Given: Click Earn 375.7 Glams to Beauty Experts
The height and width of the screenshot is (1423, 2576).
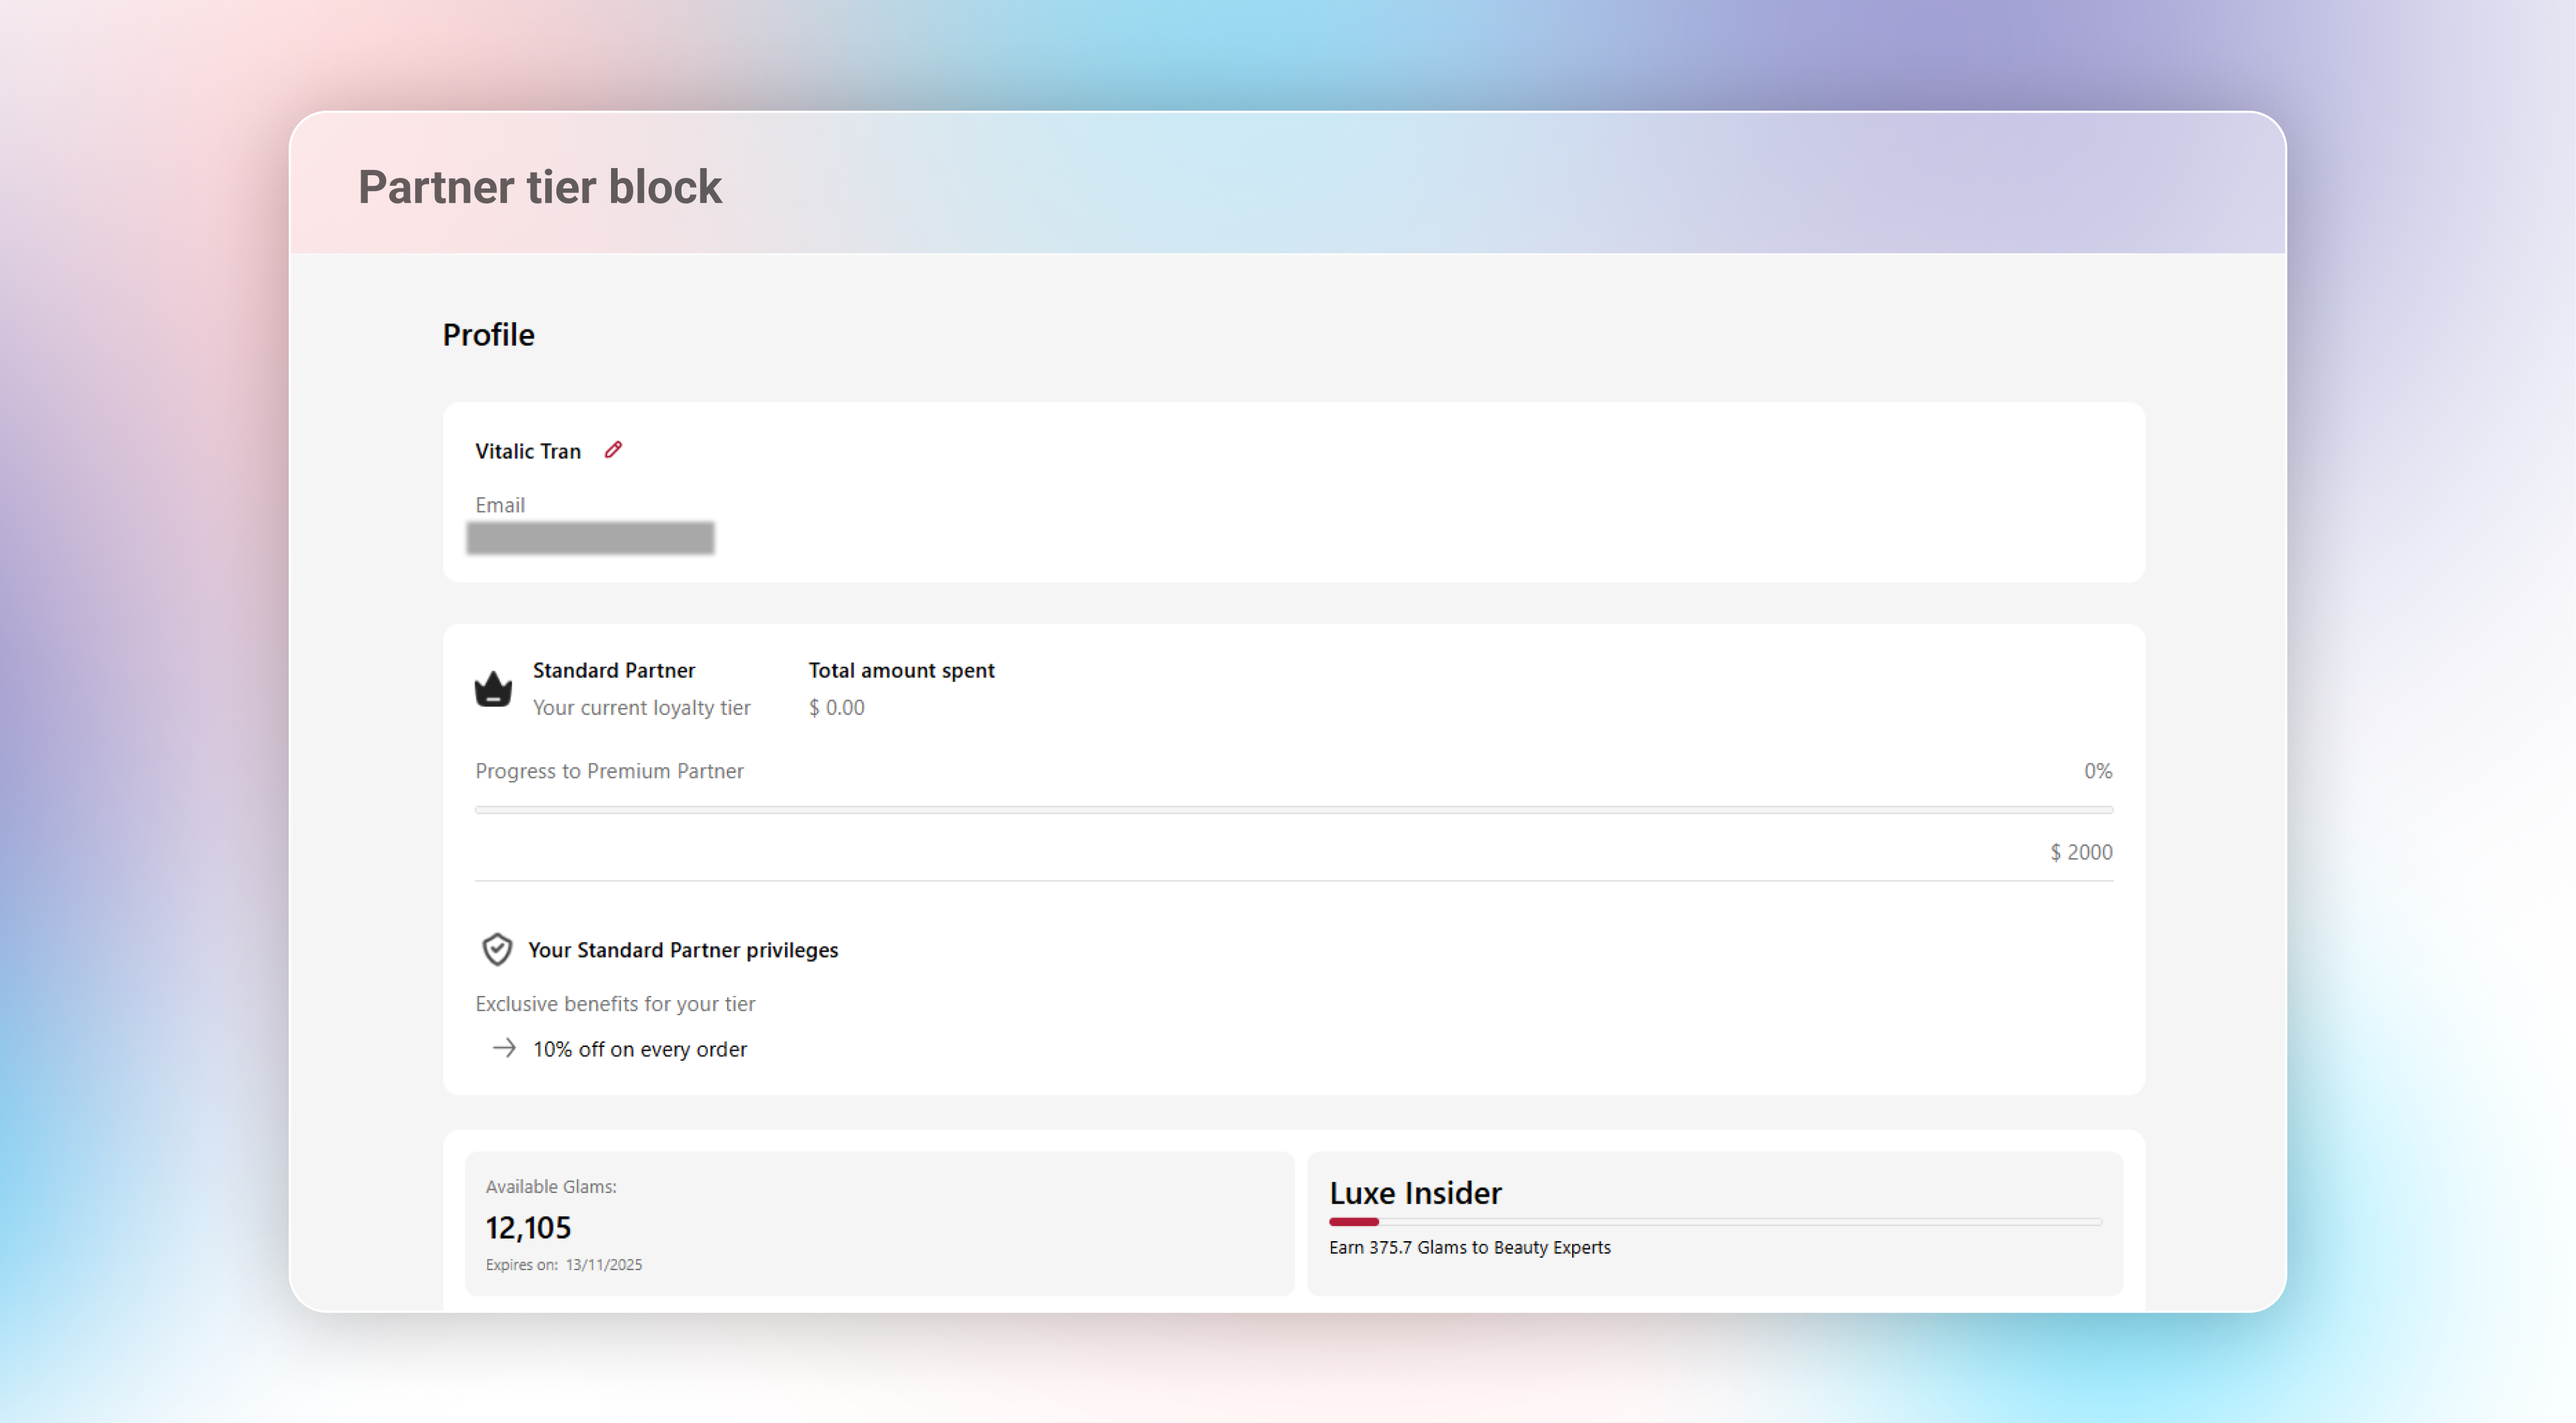Looking at the screenshot, I should [x=1469, y=1247].
